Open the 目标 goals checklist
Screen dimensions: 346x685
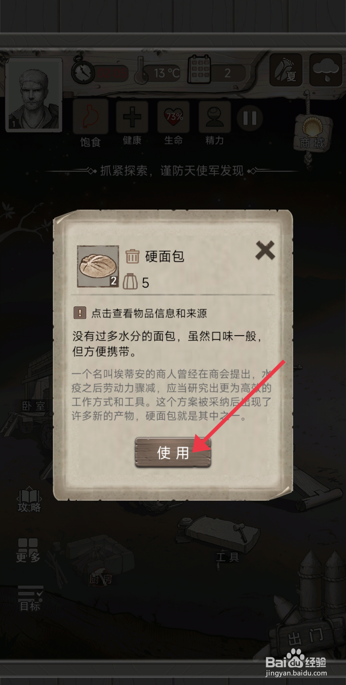(30, 598)
